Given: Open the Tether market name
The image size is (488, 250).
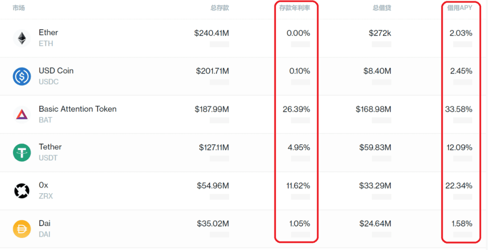Looking at the screenshot, I should (50, 147).
